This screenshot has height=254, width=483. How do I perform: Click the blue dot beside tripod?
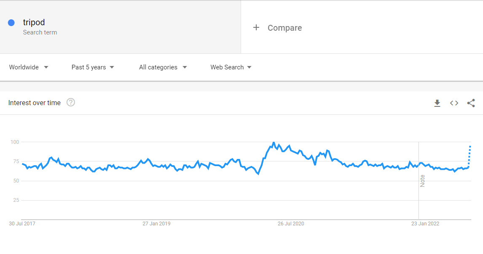(x=11, y=23)
